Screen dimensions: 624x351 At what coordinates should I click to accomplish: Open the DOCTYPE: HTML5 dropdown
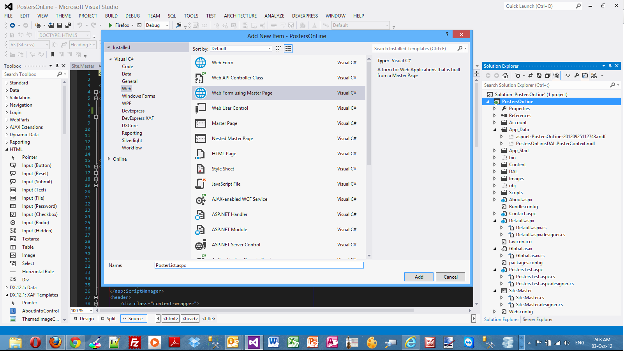(x=64, y=35)
